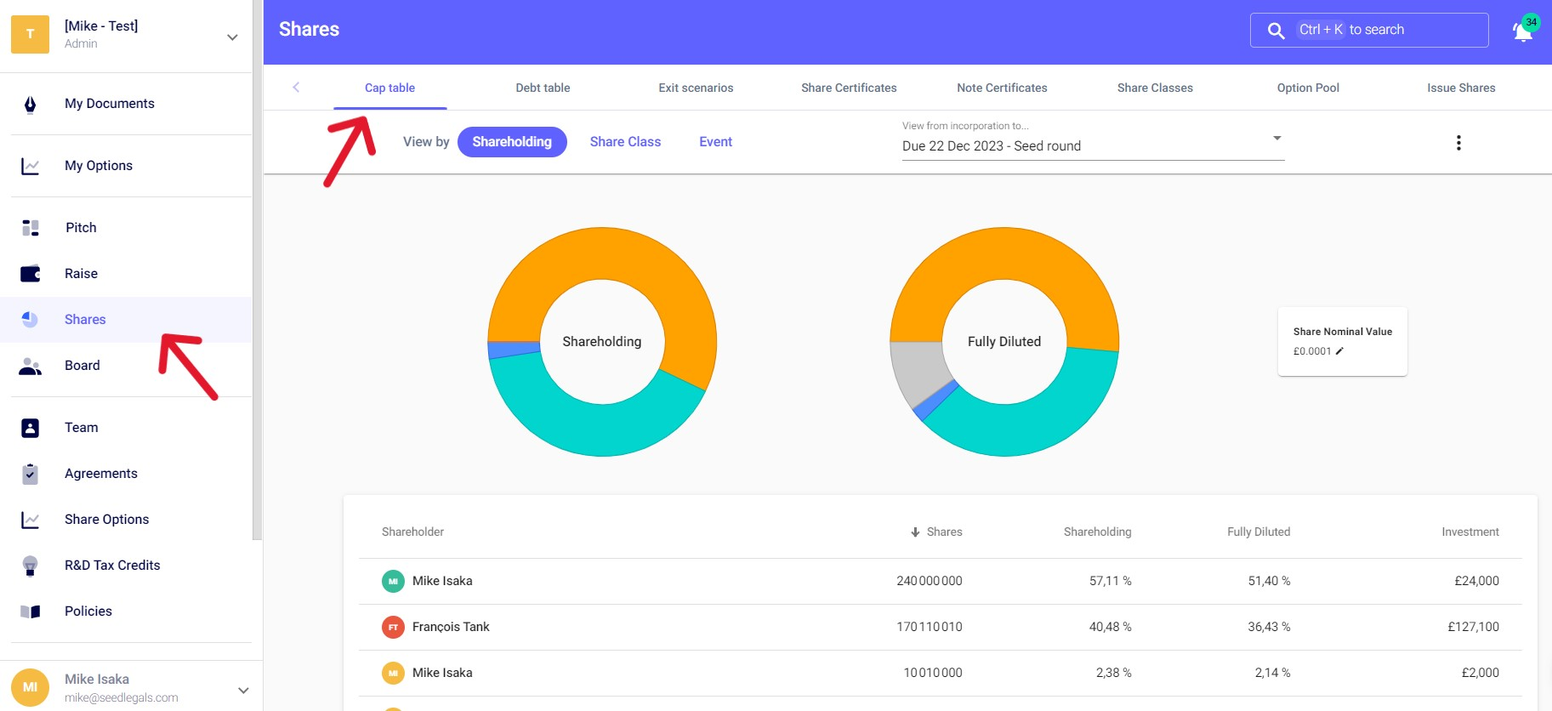
Task: Click the notification bell icon
Action: 1522,31
